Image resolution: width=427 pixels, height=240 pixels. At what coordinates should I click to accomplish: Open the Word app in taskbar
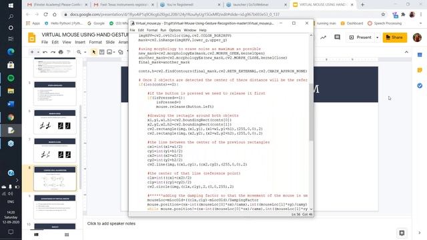pos(11,104)
